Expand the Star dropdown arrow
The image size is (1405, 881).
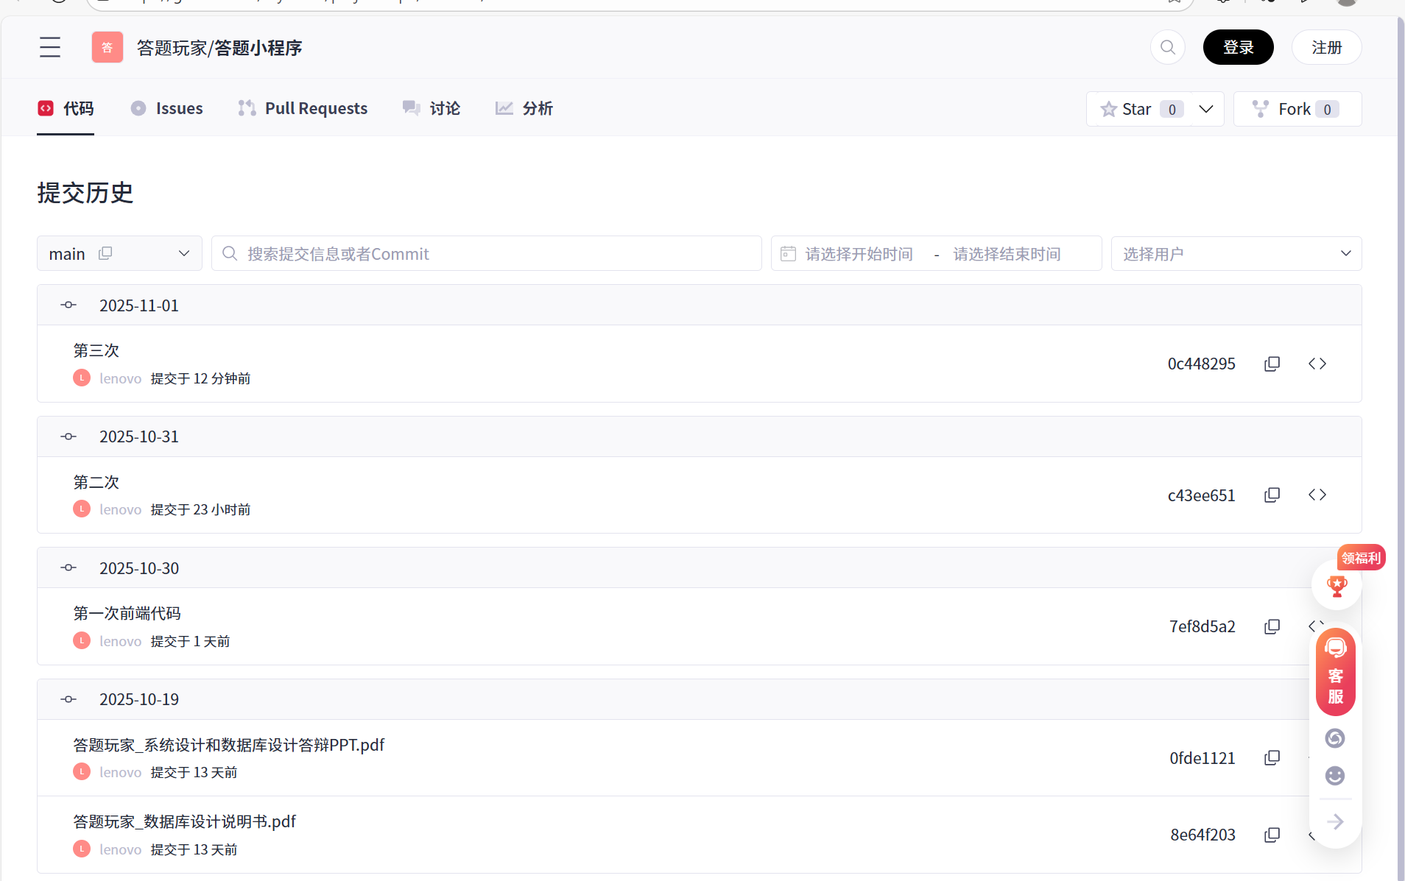coord(1206,109)
